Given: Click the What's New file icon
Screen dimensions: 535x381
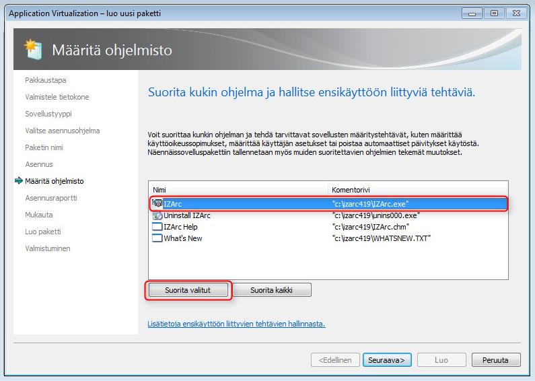Looking at the screenshot, I should pyautogui.click(x=157, y=238).
